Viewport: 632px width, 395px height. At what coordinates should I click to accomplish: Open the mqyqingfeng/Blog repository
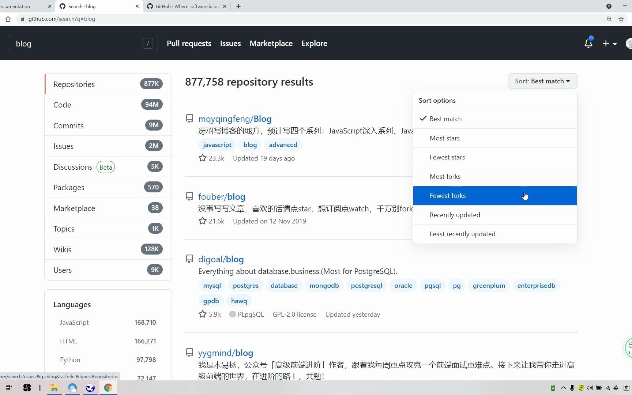tap(235, 118)
